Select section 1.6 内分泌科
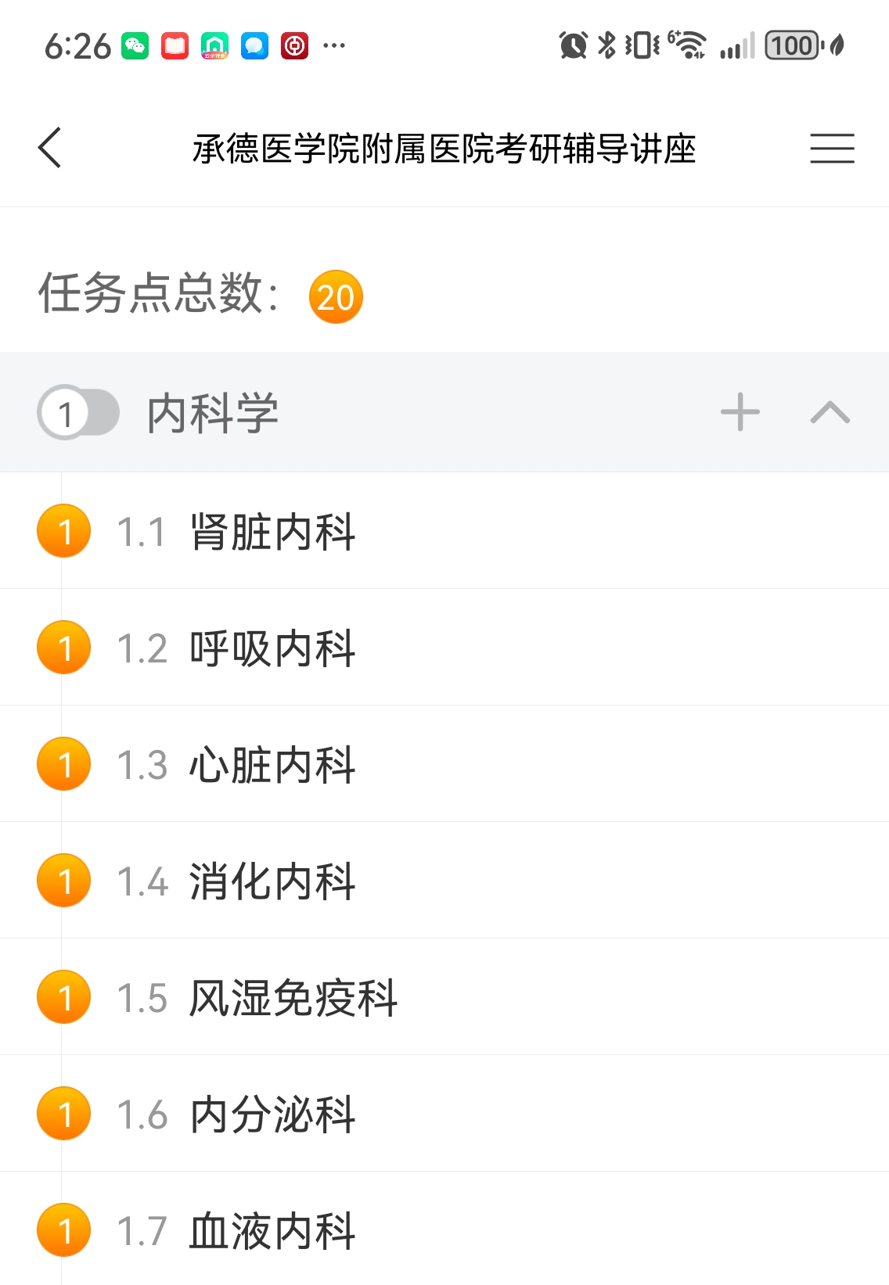889x1285 pixels. tap(272, 1115)
